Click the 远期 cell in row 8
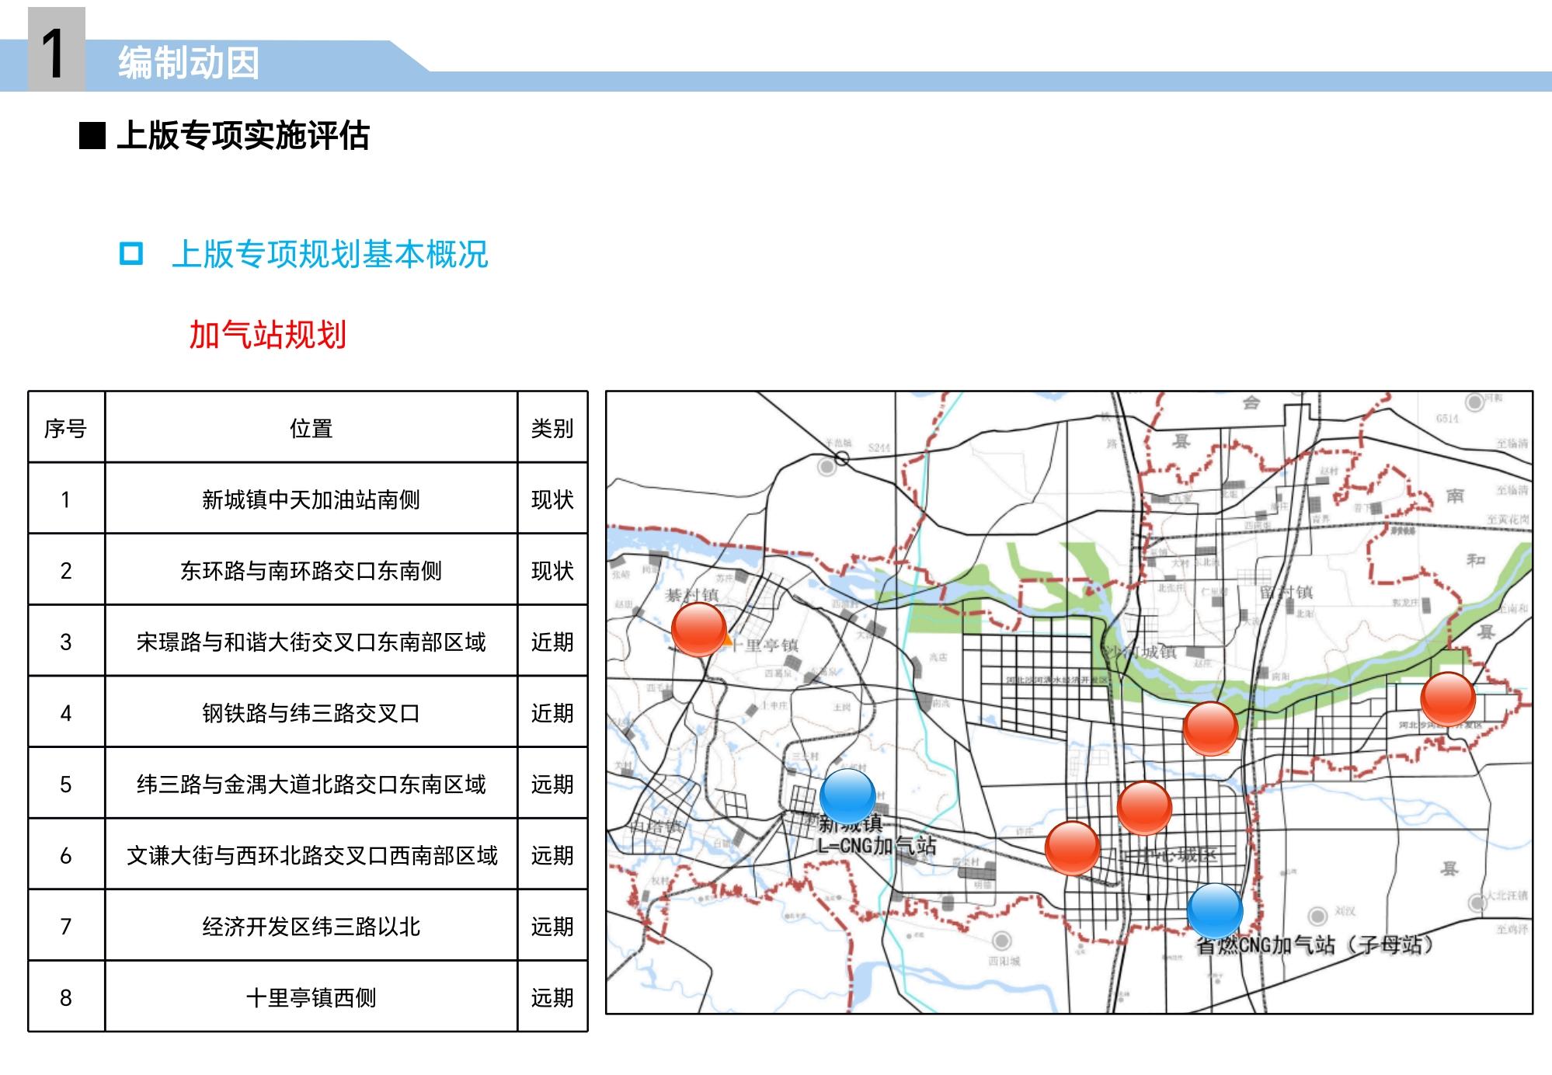The height and width of the screenshot is (1075, 1552). click(x=552, y=997)
